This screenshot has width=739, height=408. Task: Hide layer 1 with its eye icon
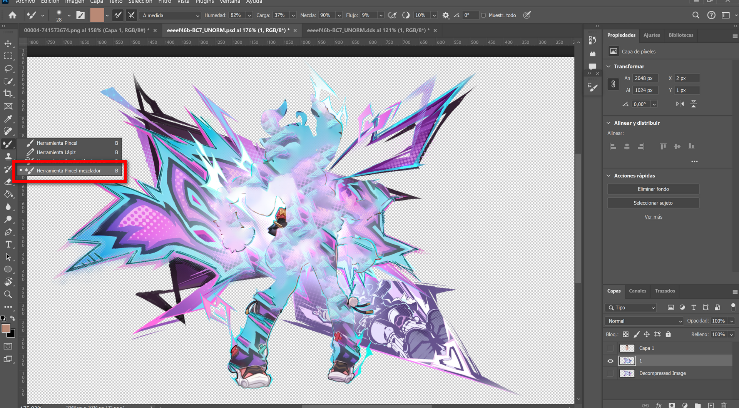tap(610, 361)
